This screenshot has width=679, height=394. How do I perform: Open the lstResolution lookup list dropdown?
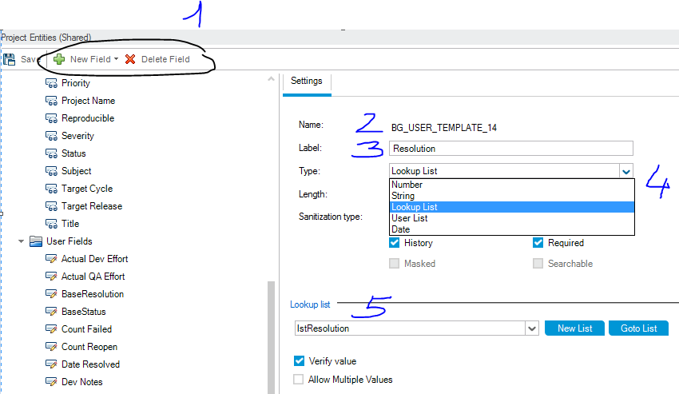click(x=531, y=328)
